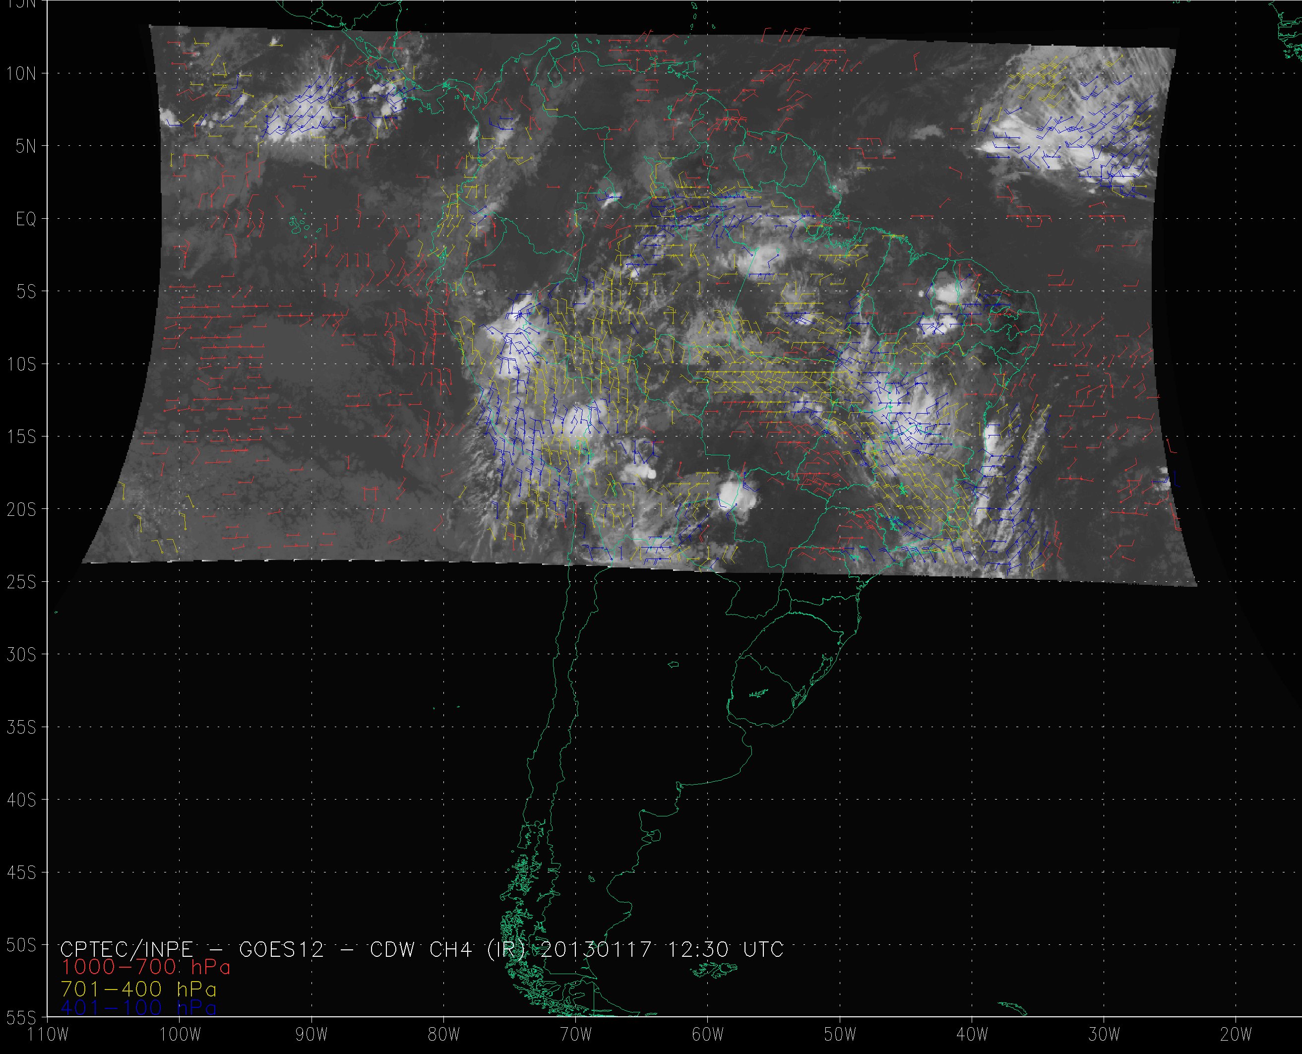Click the 25S latitude axis label
Viewport: 1302px width, 1054px height.
(21, 582)
